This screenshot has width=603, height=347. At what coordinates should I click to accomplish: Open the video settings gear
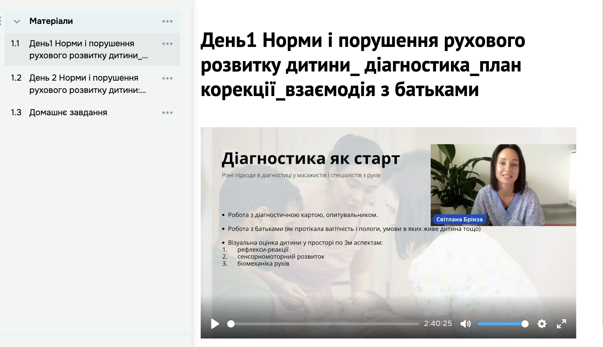(542, 324)
